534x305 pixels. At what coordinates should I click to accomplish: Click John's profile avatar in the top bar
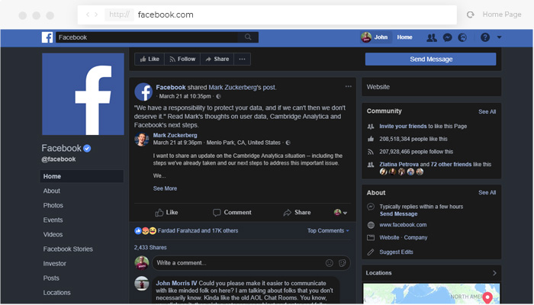coord(366,37)
